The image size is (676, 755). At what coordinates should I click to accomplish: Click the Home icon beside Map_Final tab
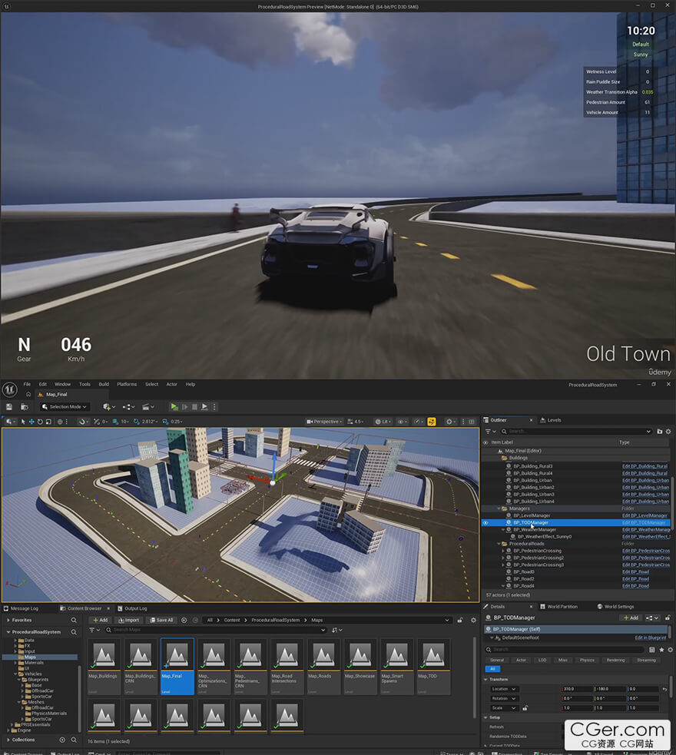click(28, 394)
